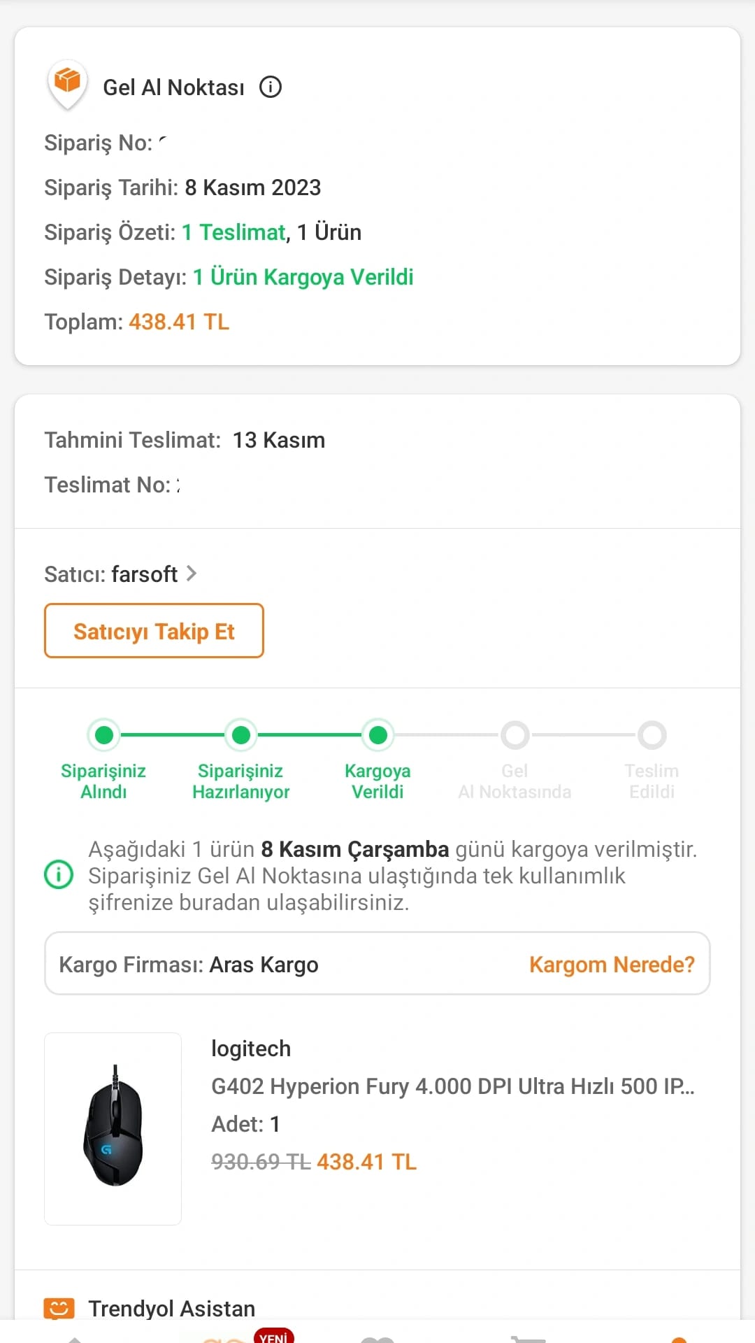Tap the Kargoya Verildi step circle

click(378, 735)
